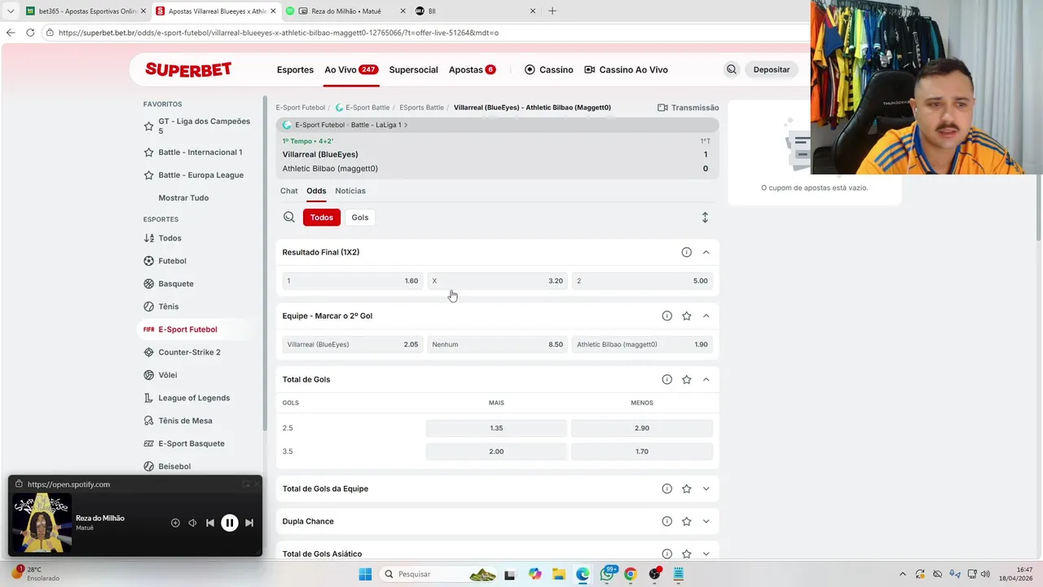Expand the Total de Gols da Equipe section
This screenshot has height=587, width=1043.
[x=706, y=488]
